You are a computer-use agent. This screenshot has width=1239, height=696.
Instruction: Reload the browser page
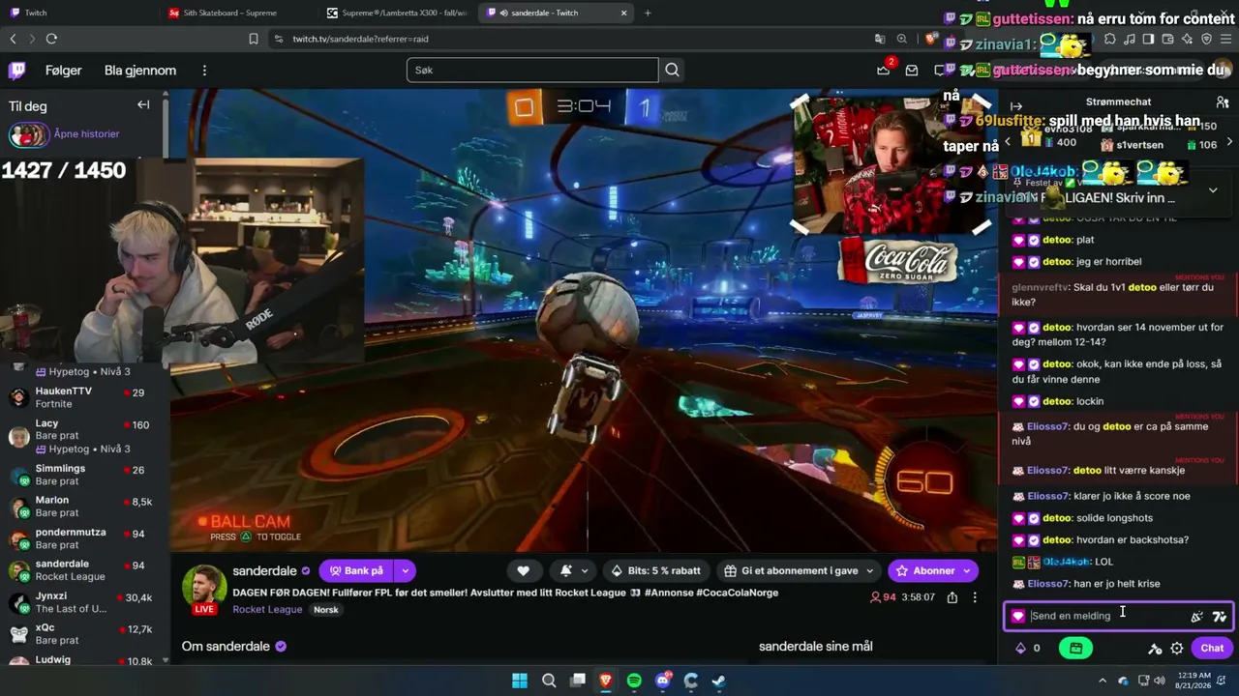coord(51,39)
